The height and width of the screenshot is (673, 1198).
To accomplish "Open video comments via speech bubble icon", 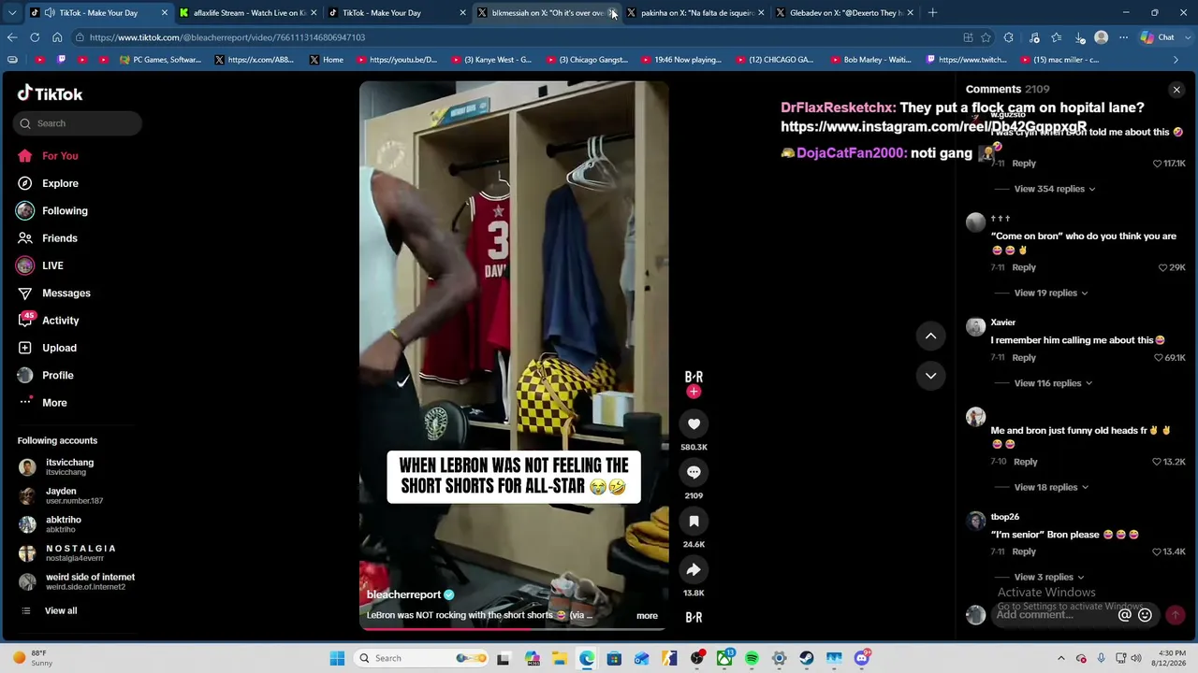I will tap(694, 473).
